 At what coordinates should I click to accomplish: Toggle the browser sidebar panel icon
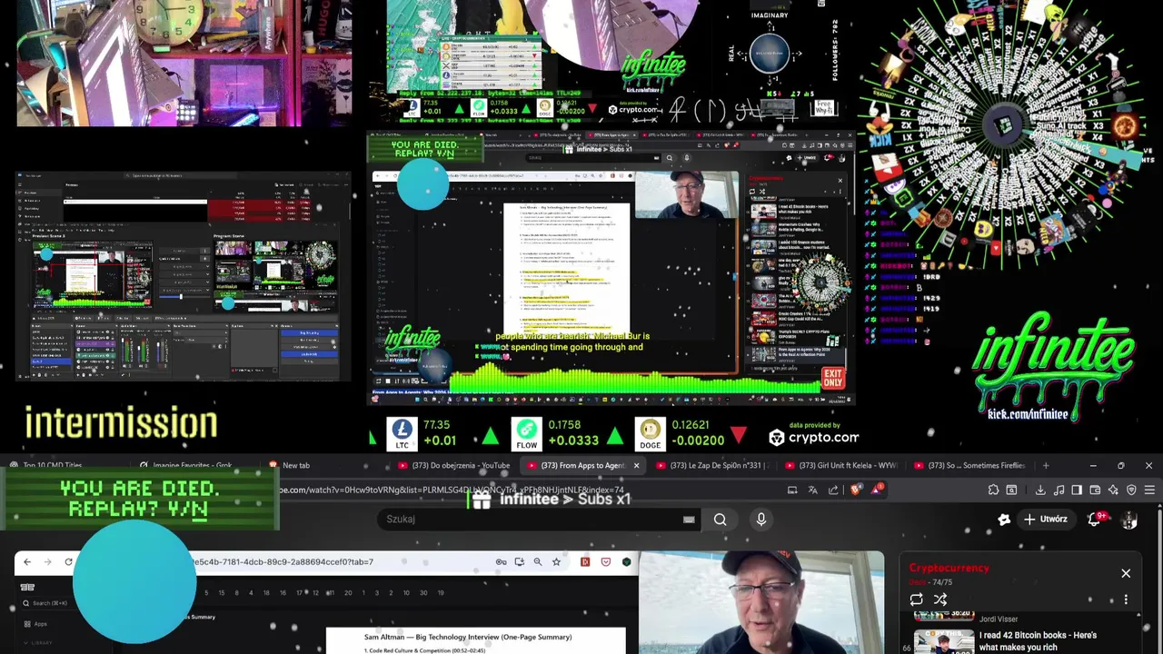(1077, 490)
